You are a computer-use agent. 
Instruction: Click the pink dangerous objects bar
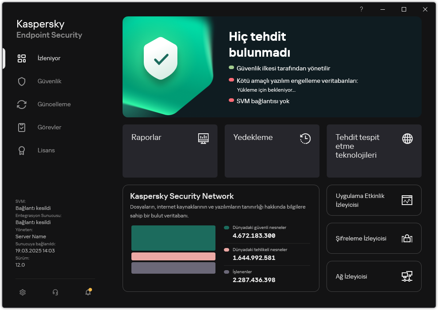click(173, 256)
